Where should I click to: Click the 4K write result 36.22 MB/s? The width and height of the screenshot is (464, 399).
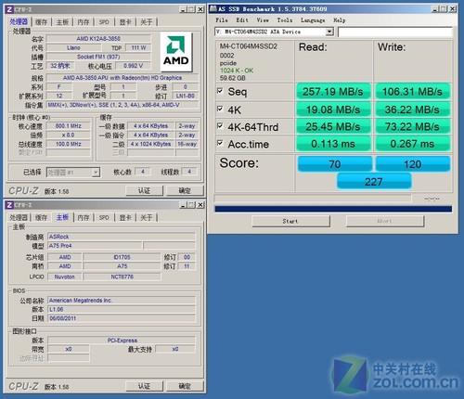[412, 109]
